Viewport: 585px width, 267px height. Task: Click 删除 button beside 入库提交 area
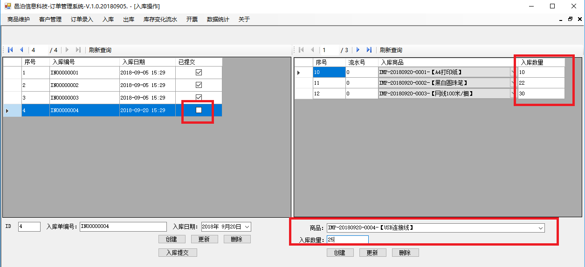coord(237,239)
